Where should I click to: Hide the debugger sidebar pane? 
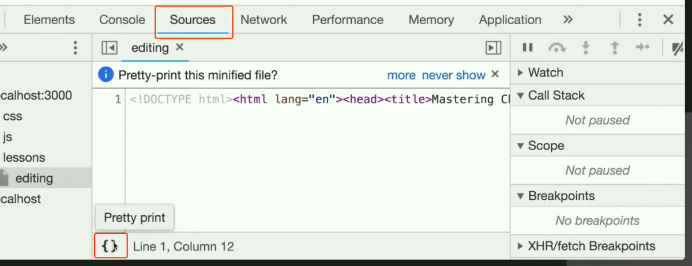pyautogui.click(x=493, y=48)
